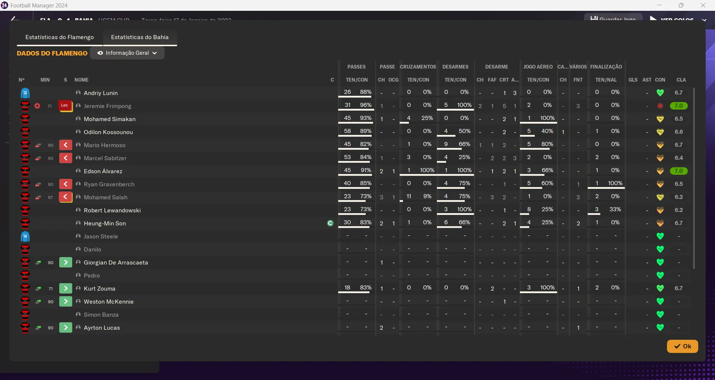The height and width of the screenshot is (380, 715).
Task: Click the PASSES column group header
Action: pos(356,67)
